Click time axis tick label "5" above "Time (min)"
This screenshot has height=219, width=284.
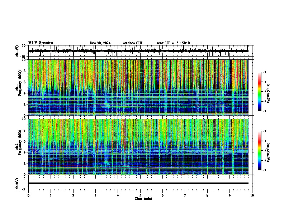coord(140,195)
